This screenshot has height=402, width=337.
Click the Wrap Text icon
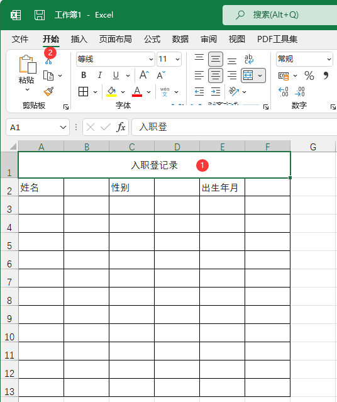coord(249,59)
